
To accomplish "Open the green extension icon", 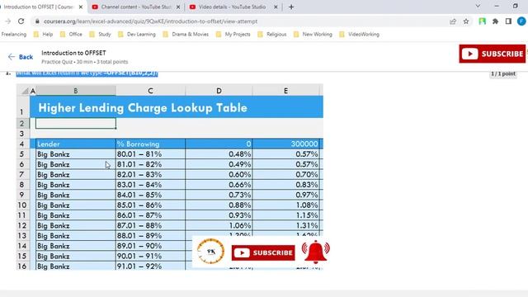I will tap(482, 21).
